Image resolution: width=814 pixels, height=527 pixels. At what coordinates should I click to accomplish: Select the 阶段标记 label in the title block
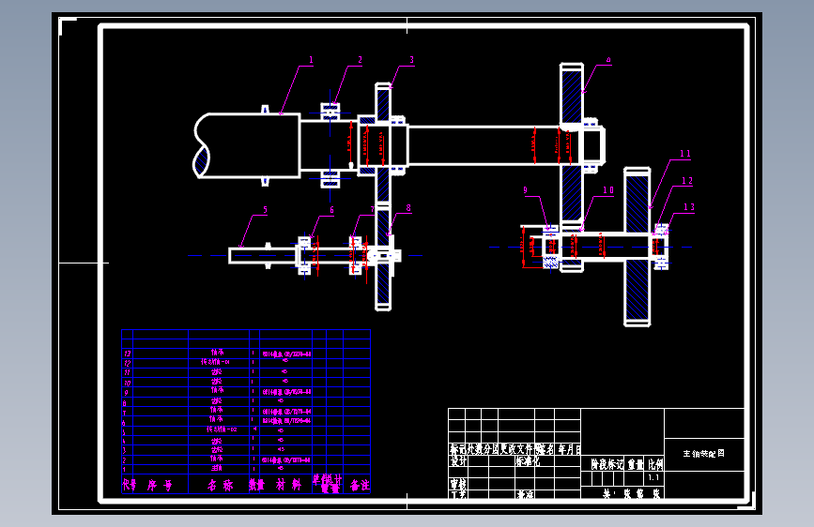click(607, 464)
